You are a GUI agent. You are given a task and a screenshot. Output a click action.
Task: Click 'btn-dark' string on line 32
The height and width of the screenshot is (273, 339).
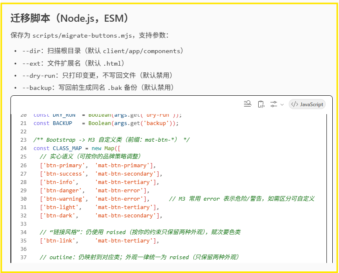point(59,216)
